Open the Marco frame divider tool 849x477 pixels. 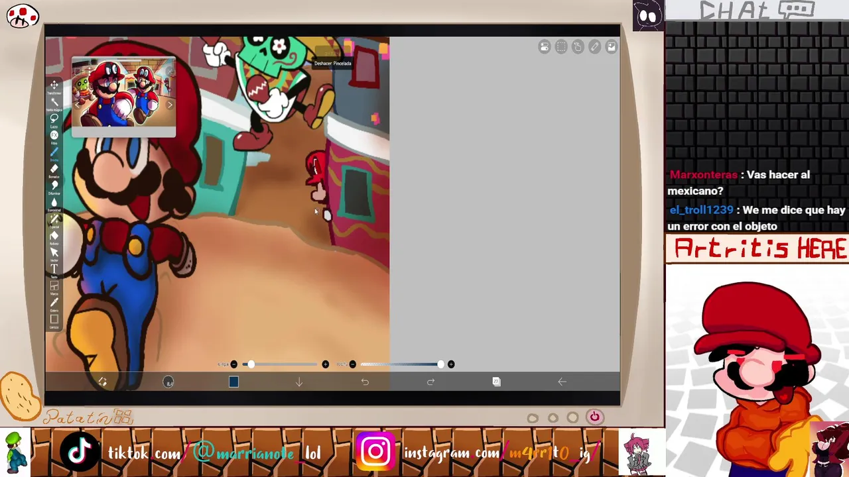(54, 286)
